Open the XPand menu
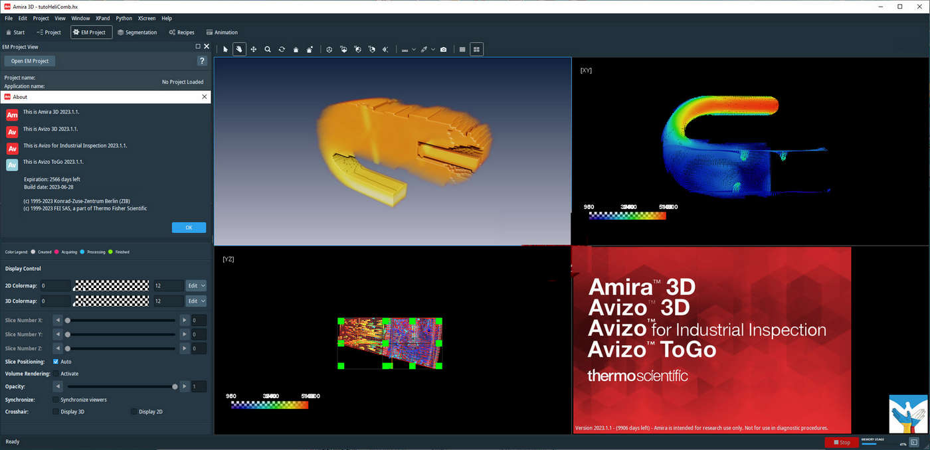The width and height of the screenshot is (930, 450). (x=102, y=19)
